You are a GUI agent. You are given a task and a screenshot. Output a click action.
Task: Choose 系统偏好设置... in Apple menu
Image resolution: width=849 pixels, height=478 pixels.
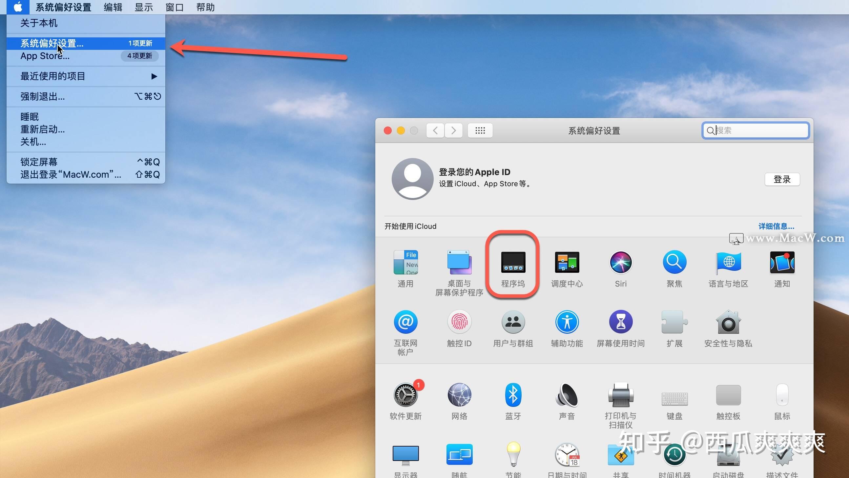click(x=86, y=43)
